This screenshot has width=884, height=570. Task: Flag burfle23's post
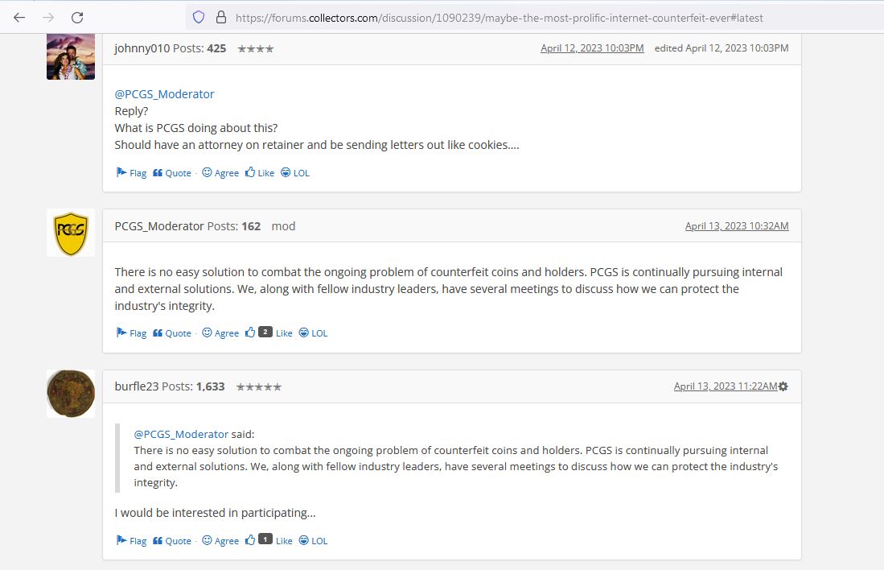click(131, 541)
